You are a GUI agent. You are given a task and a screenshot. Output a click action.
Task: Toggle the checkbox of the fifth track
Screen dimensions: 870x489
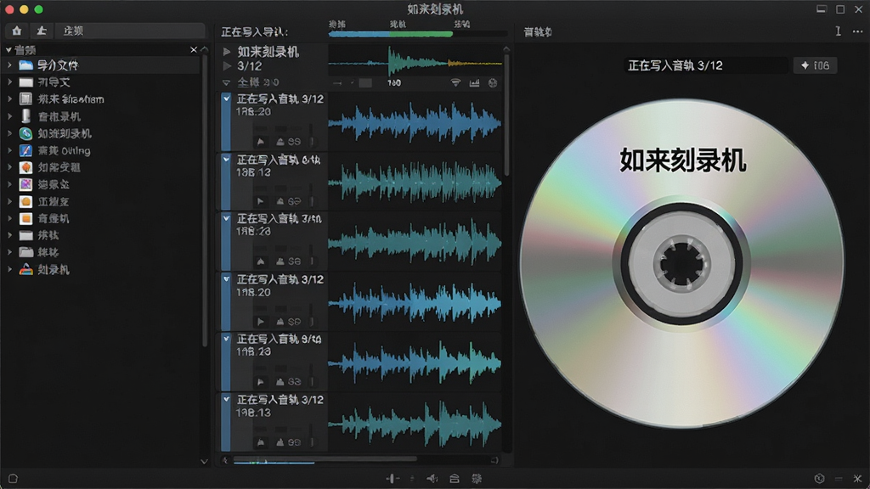click(226, 338)
